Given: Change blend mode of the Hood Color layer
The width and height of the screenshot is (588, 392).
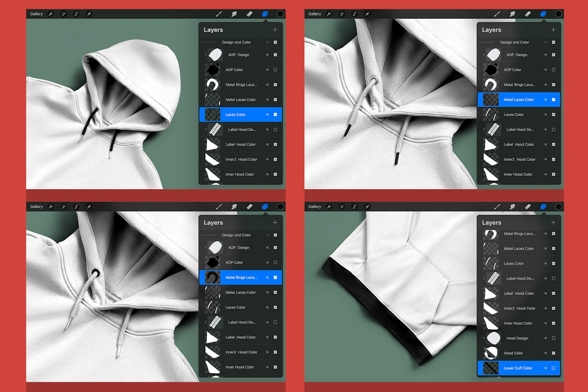Looking at the screenshot, I should (x=545, y=353).
